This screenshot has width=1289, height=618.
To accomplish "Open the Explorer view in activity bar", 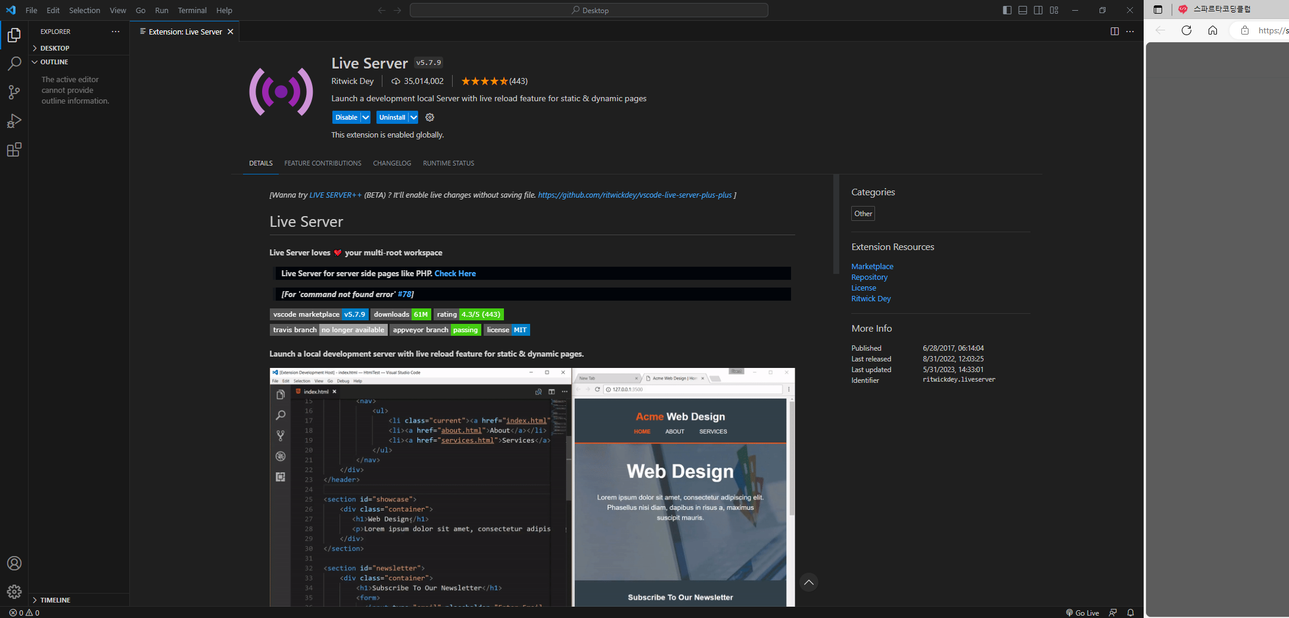I will [14, 35].
